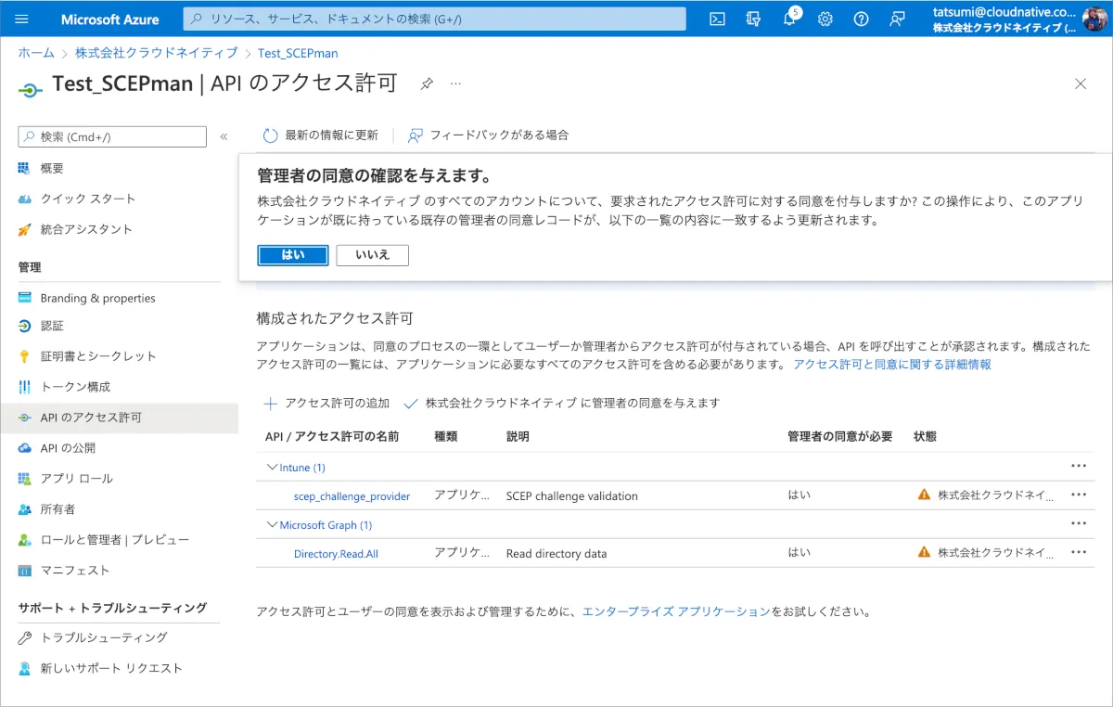1113x707 pixels.
Task: Click the エンタープライズ アプリケーション link
Action: pyautogui.click(x=675, y=612)
